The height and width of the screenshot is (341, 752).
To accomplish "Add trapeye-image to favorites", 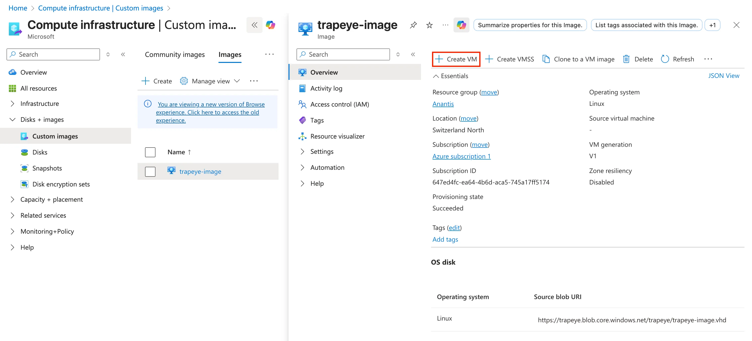I will coord(429,25).
